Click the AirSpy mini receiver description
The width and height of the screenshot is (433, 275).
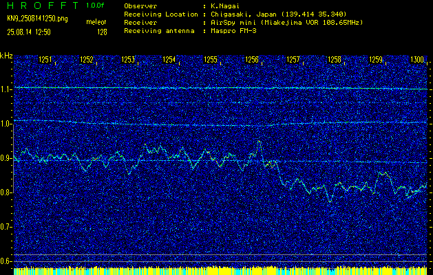(x=286, y=22)
